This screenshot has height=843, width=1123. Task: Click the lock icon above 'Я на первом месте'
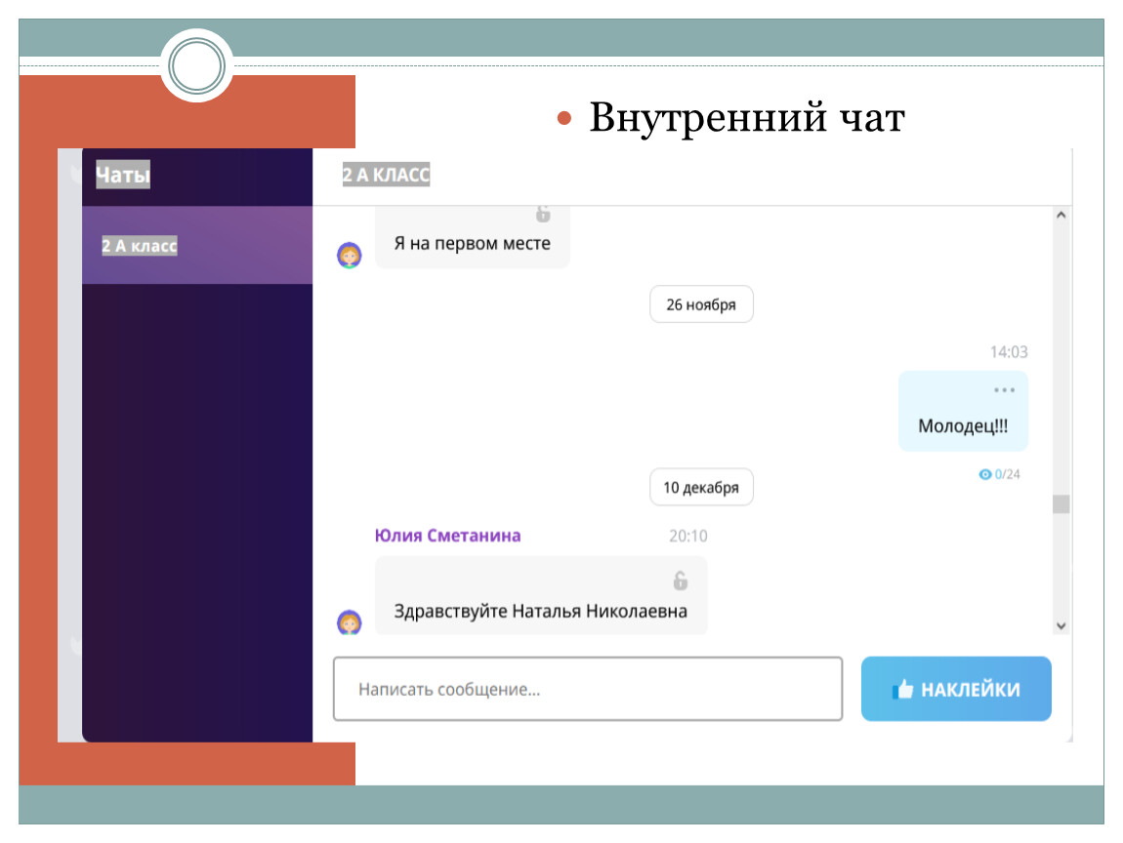coord(542,214)
